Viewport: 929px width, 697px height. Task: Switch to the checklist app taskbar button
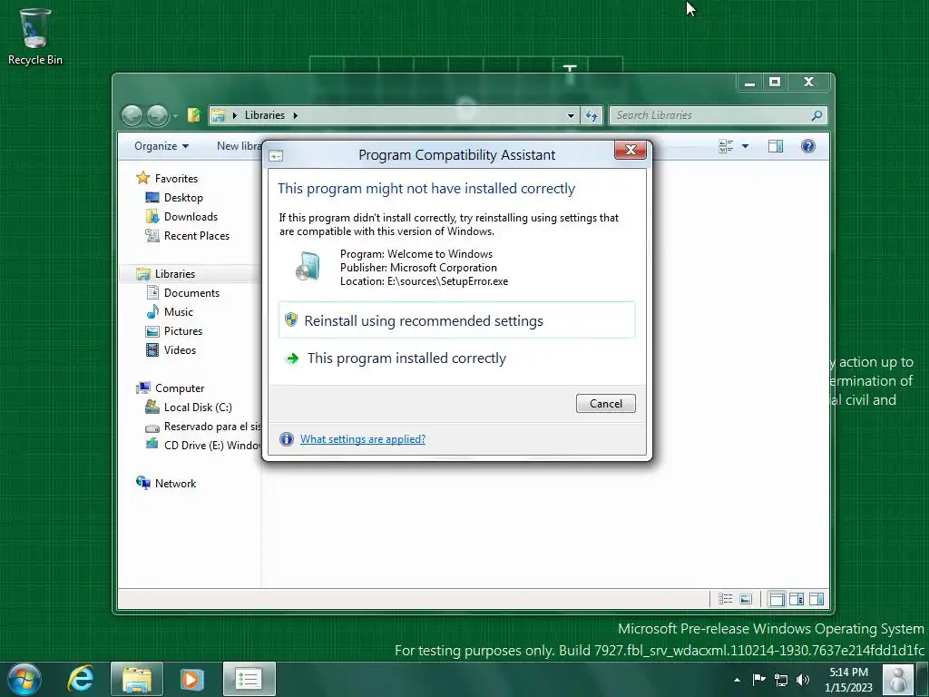(249, 679)
